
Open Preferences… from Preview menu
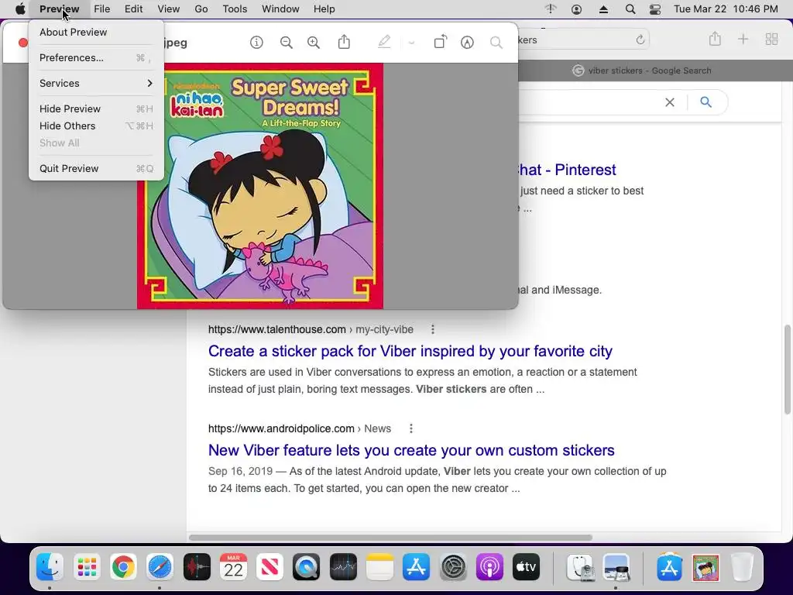click(x=96, y=57)
